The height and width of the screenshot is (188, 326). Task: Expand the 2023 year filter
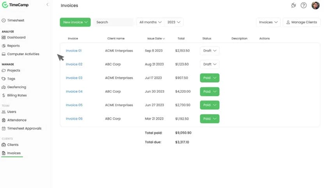click(x=174, y=22)
